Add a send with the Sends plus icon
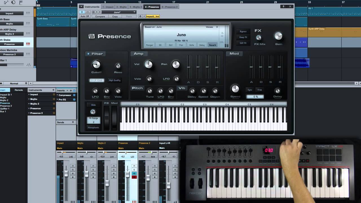 [73, 122]
